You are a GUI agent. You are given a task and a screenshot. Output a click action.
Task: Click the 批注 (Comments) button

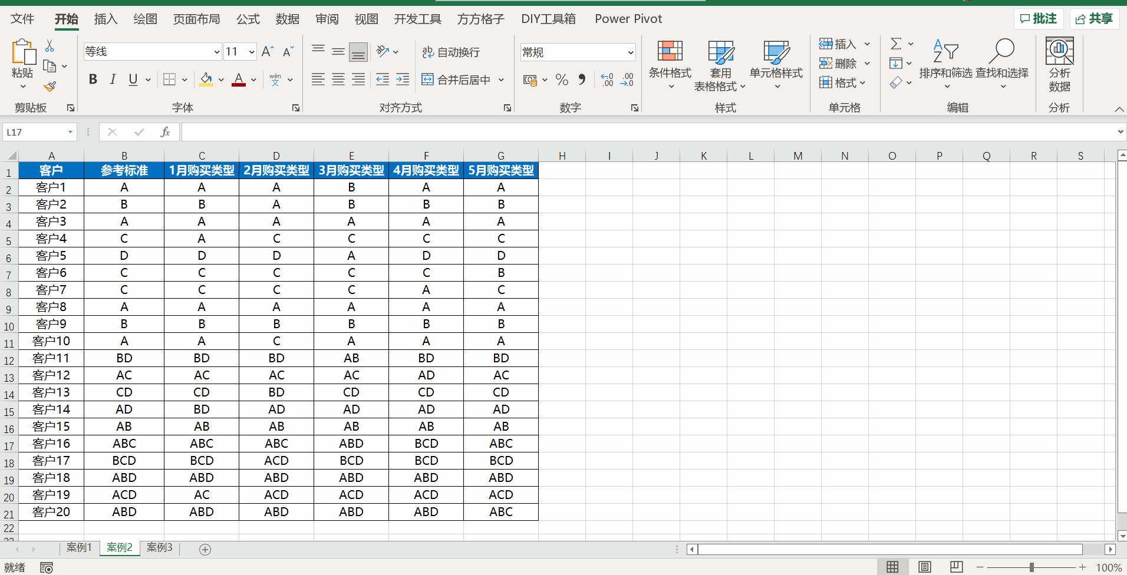1038,19
